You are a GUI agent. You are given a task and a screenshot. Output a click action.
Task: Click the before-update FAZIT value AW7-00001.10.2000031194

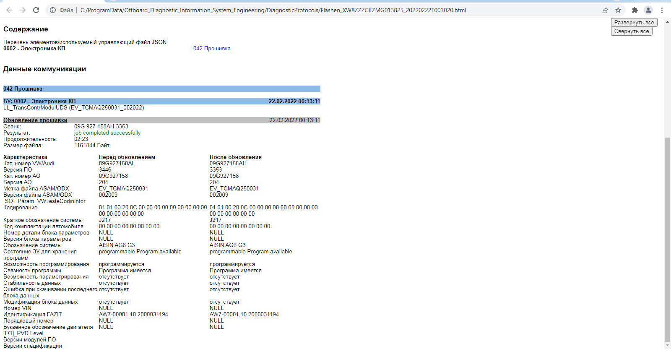[x=133, y=314]
